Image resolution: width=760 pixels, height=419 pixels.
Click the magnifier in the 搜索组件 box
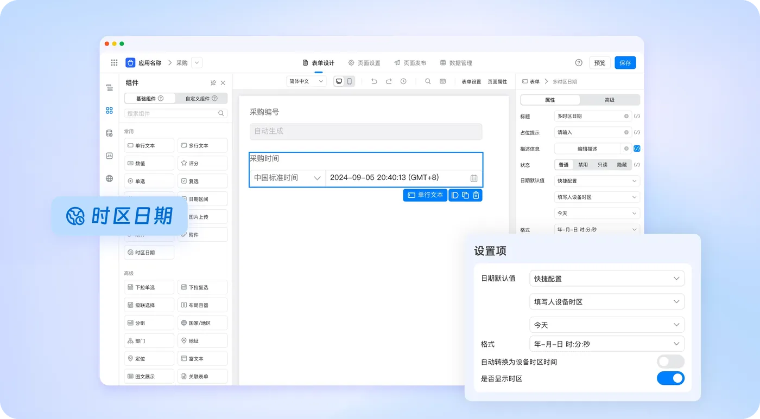pos(221,113)
